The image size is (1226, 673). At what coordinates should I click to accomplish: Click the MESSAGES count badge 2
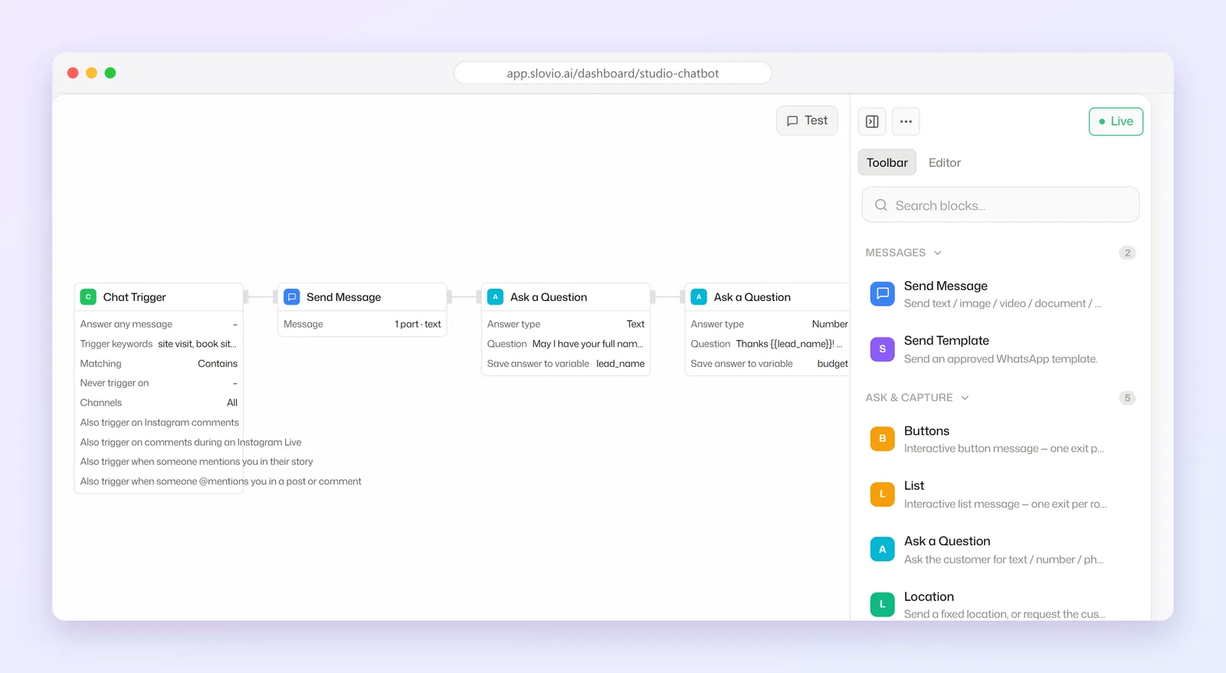pyautogui.click(x=1127, y=253)
